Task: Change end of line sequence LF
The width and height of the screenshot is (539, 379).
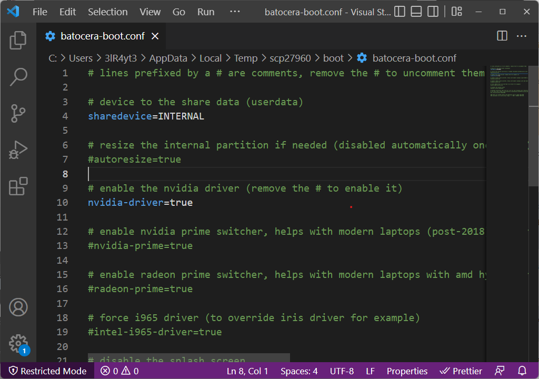Action: pyautogui.click(x=370, y=371)
